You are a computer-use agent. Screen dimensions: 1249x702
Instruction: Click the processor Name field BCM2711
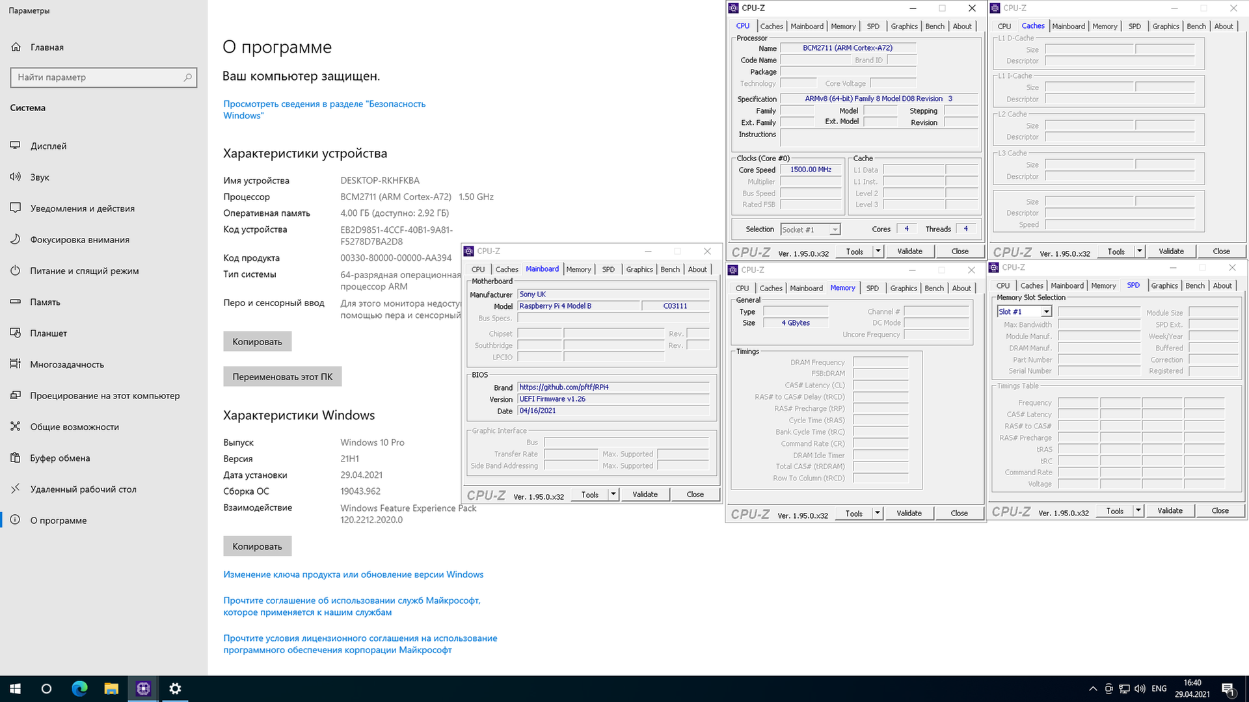(848, 48)
